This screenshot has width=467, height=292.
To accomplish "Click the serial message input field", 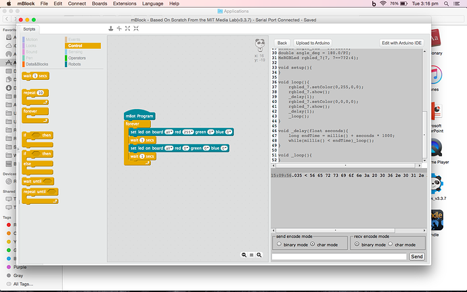I will point(339,257).
